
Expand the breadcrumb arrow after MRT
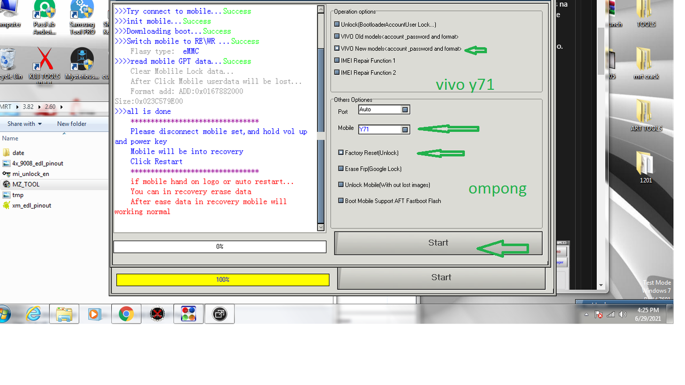[x=17, y=107]
